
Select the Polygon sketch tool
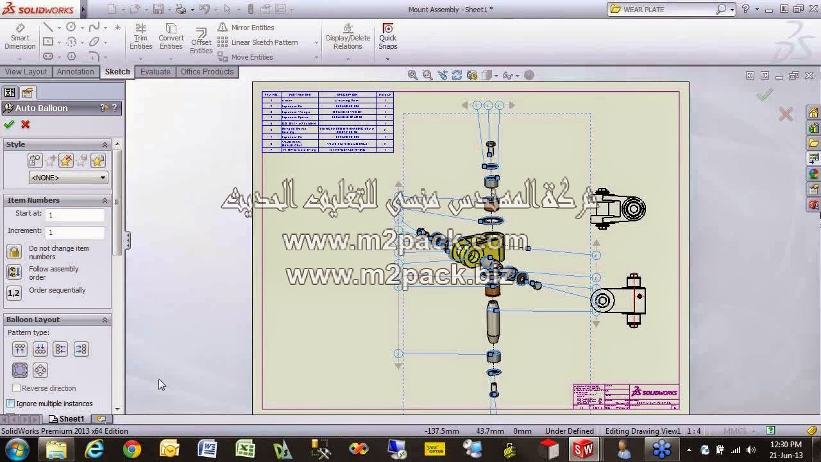(71, 56)
